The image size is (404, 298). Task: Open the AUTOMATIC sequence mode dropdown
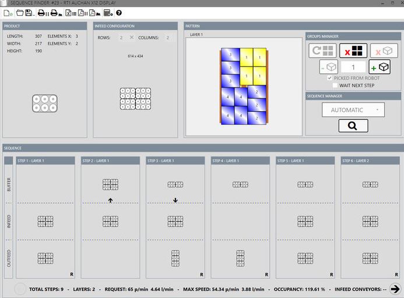[353, 110]
